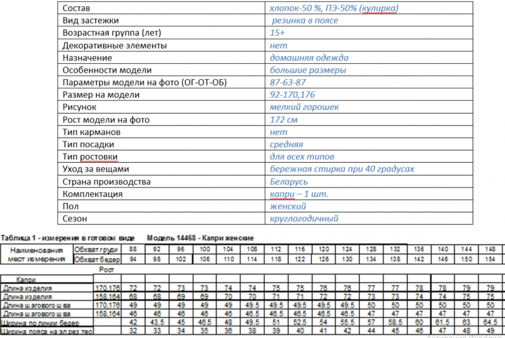Click the 'Состав' row label
Image resolution: width=505 pixels, height=338 pixels.
(x=76, y=8)
